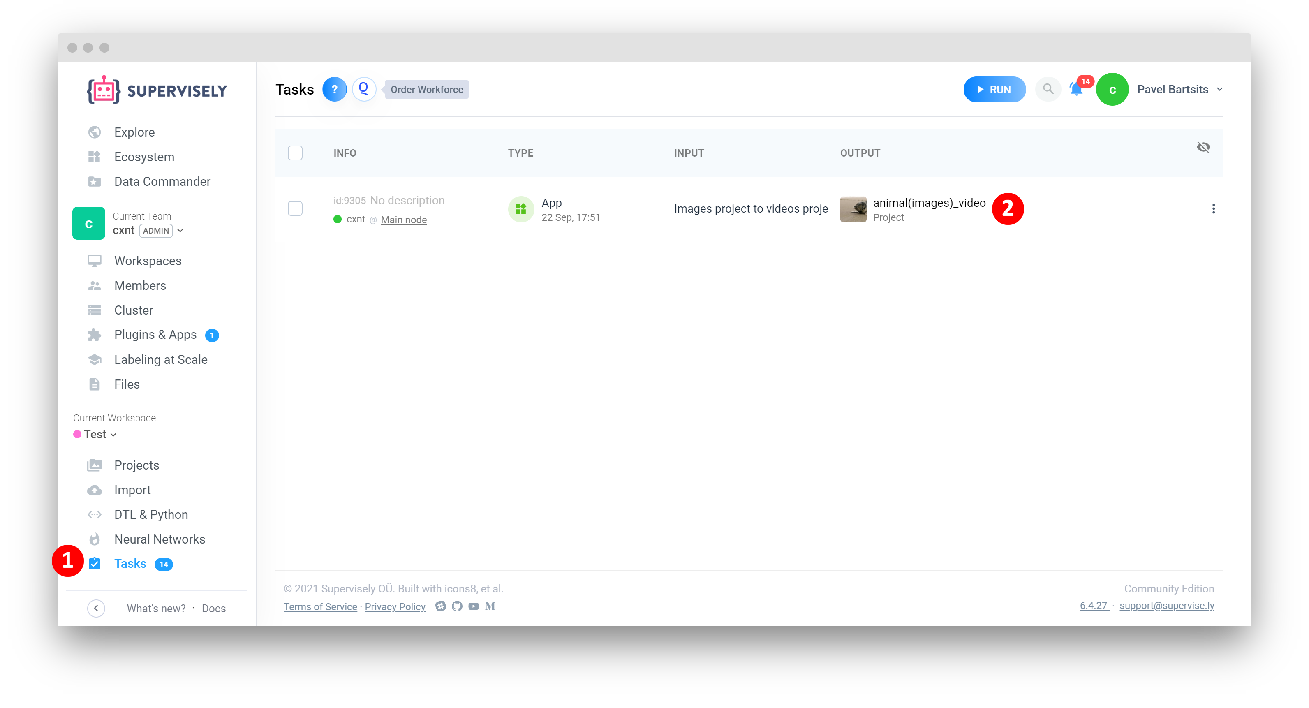The image size is (1309, 708).
Task: Expand the Pavel Bartsits user dropdown
Action: coord(1219,90)
